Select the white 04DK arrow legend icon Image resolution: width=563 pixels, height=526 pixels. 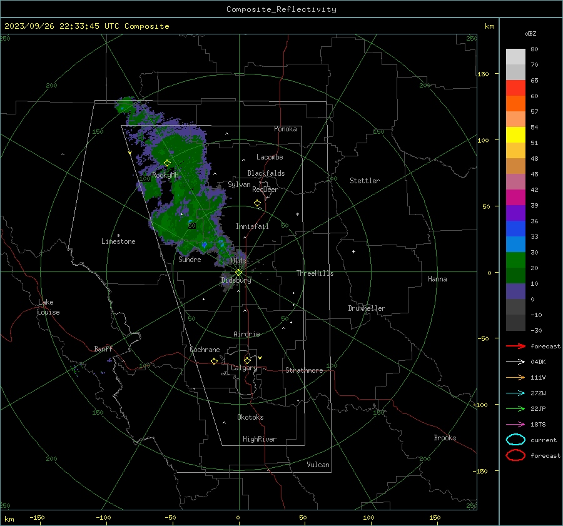point(515,362)
